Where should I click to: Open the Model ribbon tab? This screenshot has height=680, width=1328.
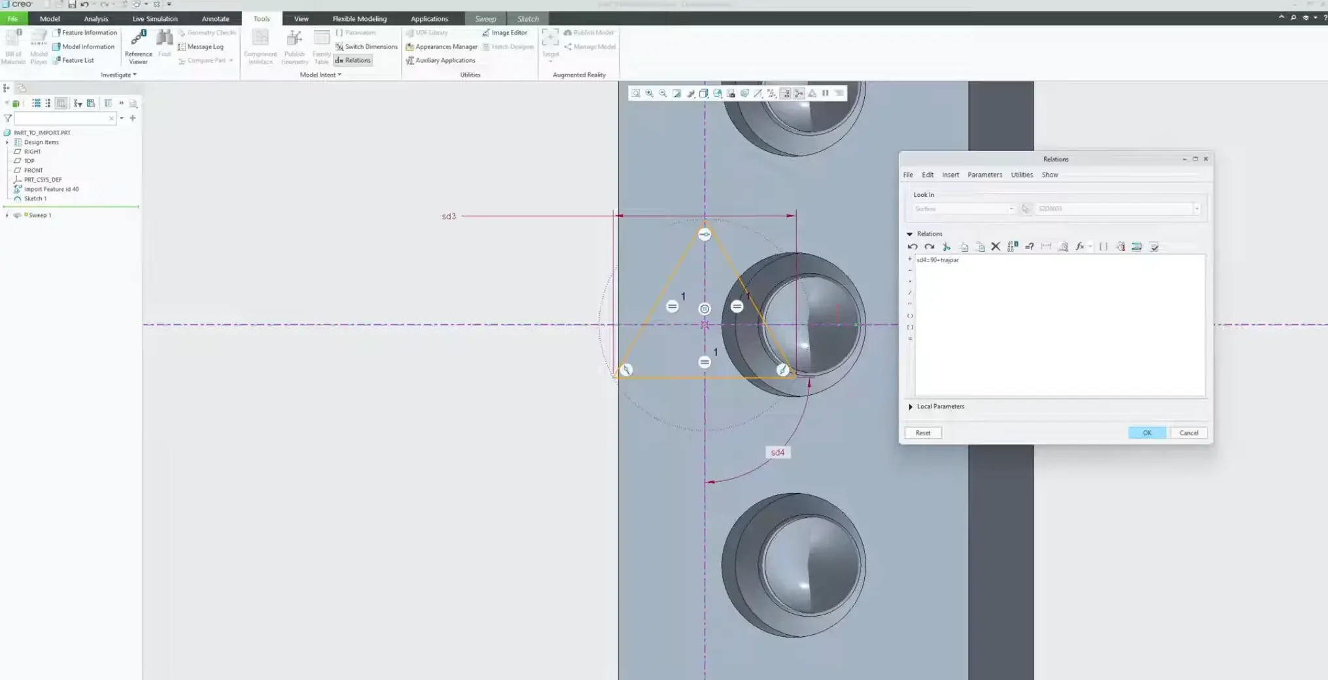(50, 19)
